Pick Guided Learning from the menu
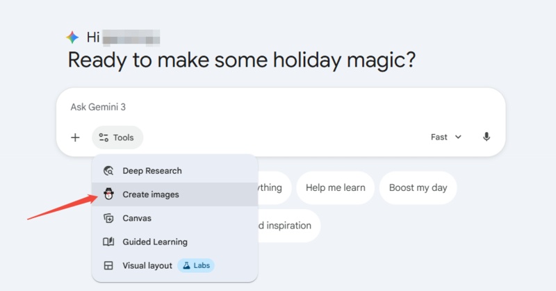Image resolution: width=556 pixels, height=291 pixels. point(155,242)
